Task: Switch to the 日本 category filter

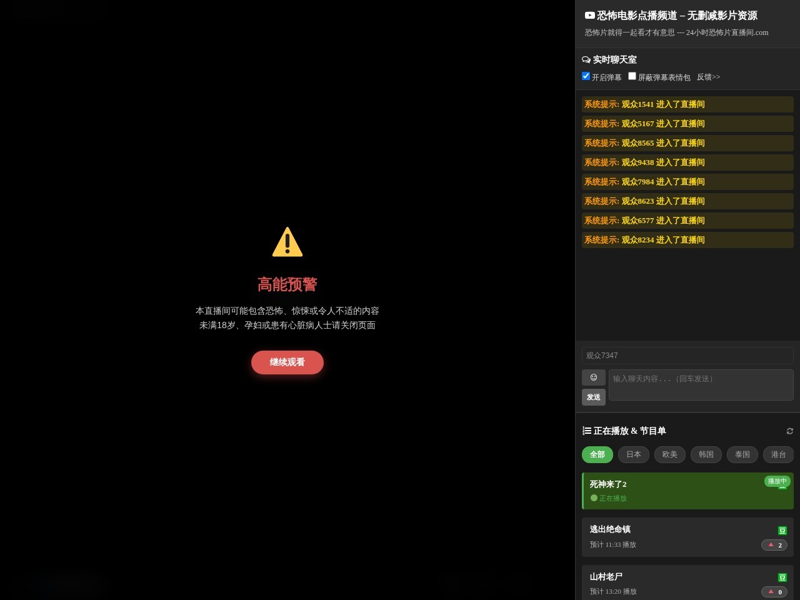Action: [633, 455]
